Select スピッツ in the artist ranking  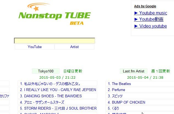pyautogui.click(x=140, y=96)
